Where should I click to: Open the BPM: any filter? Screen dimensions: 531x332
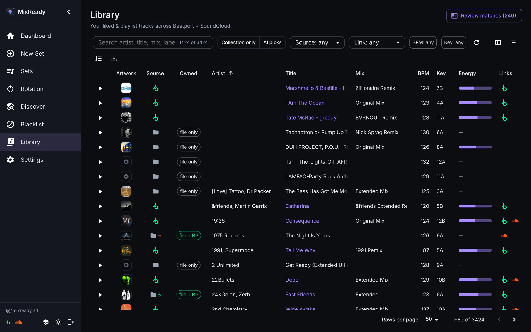[x=423, y=42]
